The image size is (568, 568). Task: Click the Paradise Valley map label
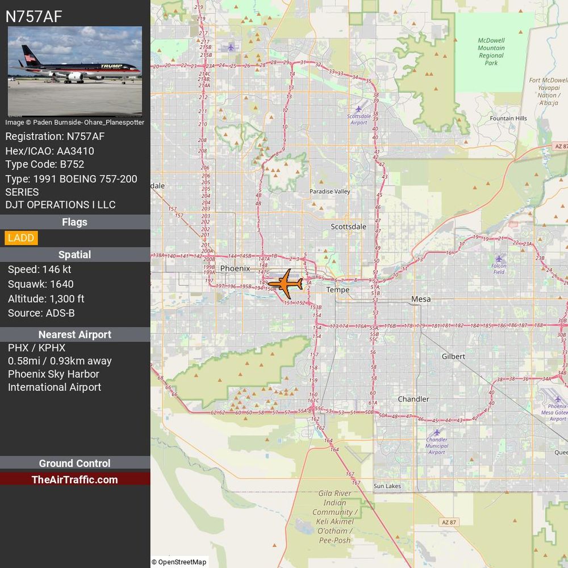tap(329, 191)
